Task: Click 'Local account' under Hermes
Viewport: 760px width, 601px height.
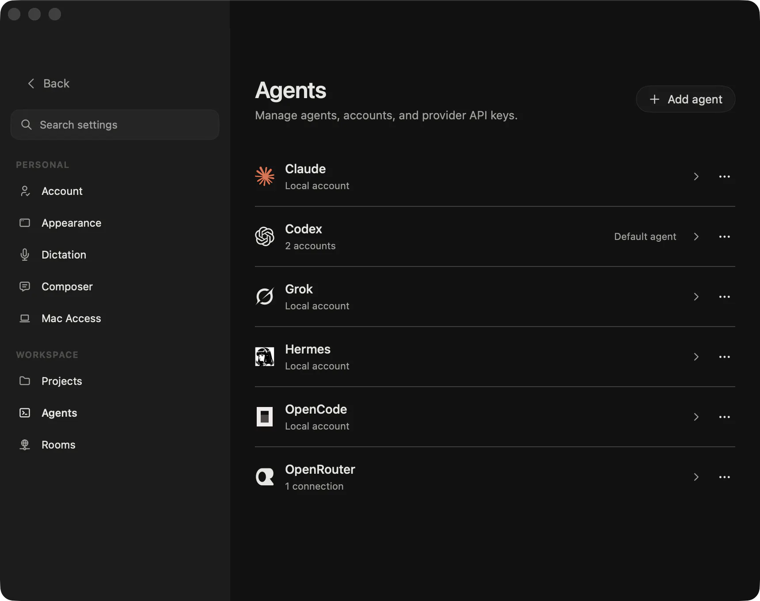Action: coord(317,366)
